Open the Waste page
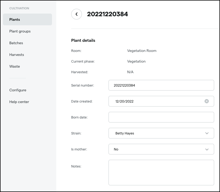The height and width of the screenshot is (192, 220). pos(15,66)
